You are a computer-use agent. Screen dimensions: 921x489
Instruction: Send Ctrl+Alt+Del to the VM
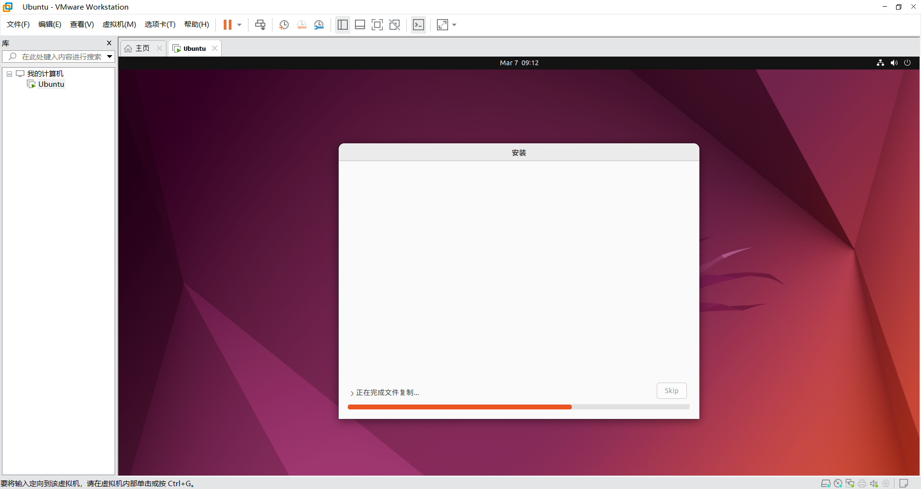tap(260, 25)
